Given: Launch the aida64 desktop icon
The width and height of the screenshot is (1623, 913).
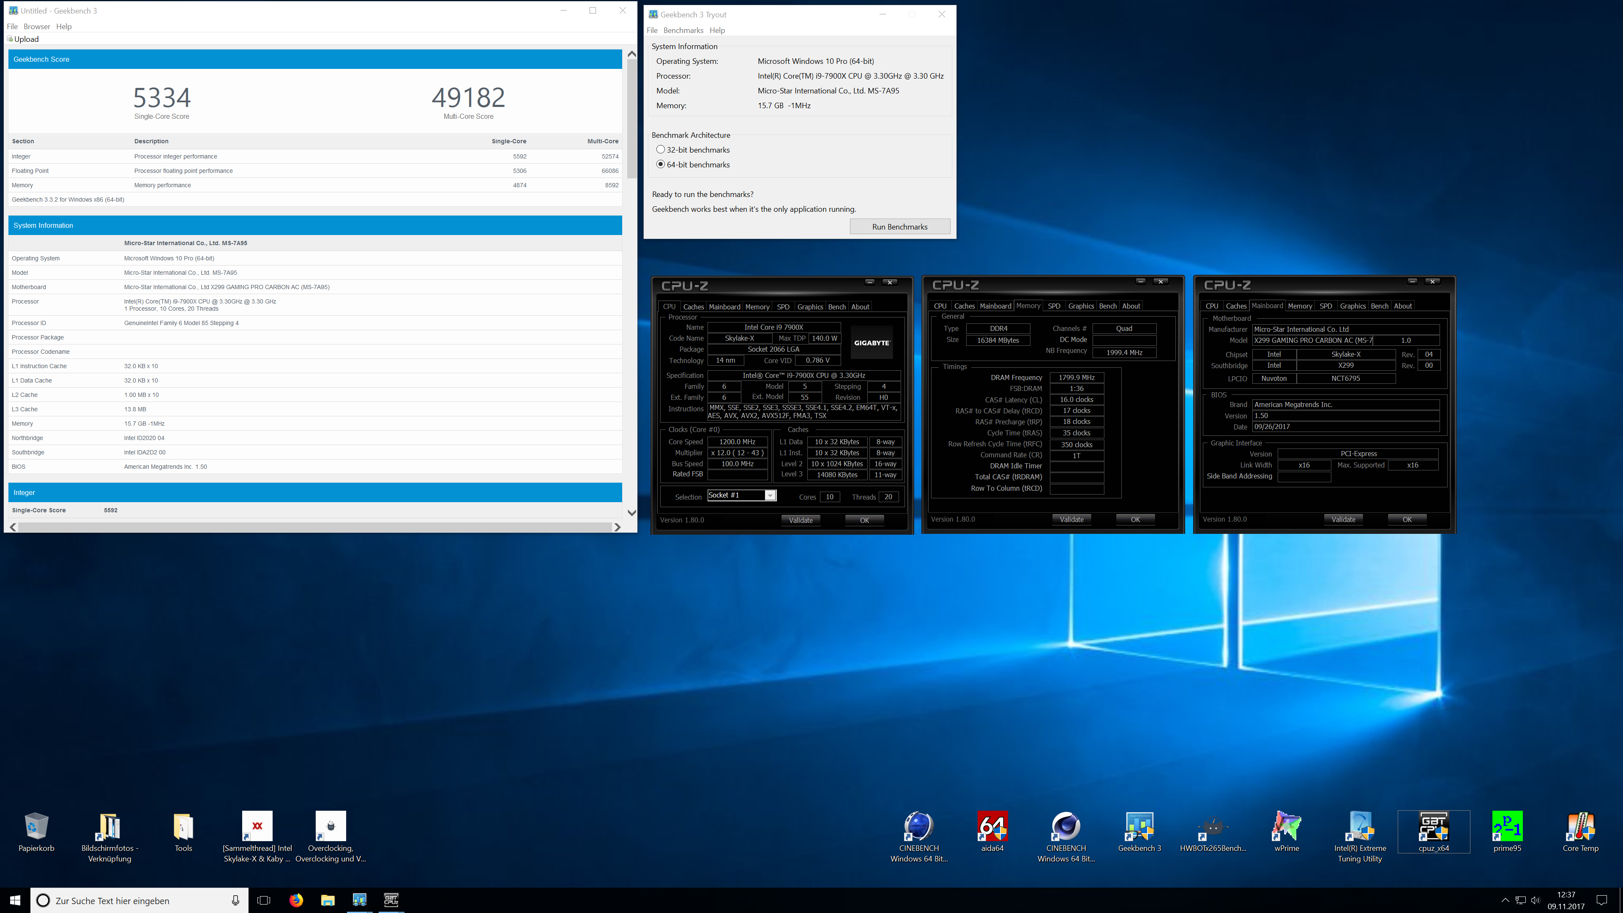Looking at the screenshot, I should click(x=992, y=827).
